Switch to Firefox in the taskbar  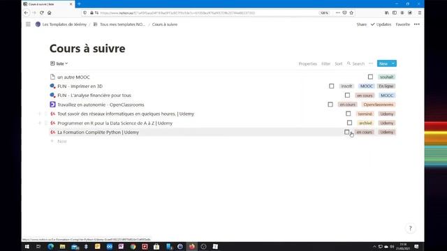click(x=192, y=246)
